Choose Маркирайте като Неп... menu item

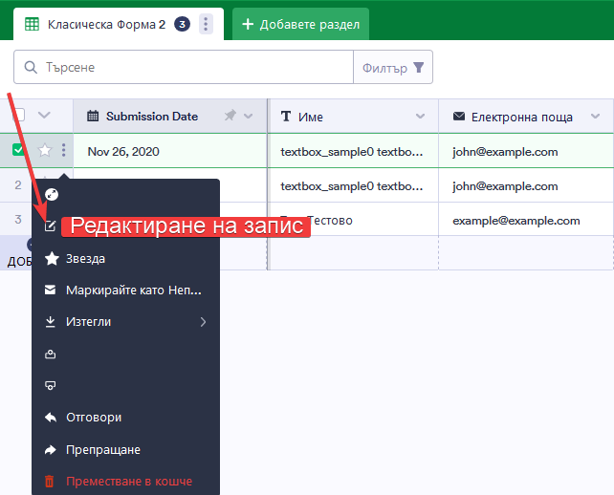[x=125, y=290]
